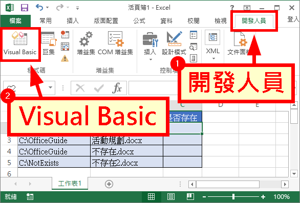Click macro recording icon in status bar
The height and width of the screenshot is (203, 300).
coord(30,197)
